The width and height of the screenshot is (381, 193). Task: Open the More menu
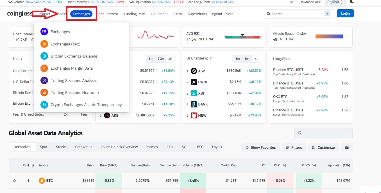pos(229,14)
